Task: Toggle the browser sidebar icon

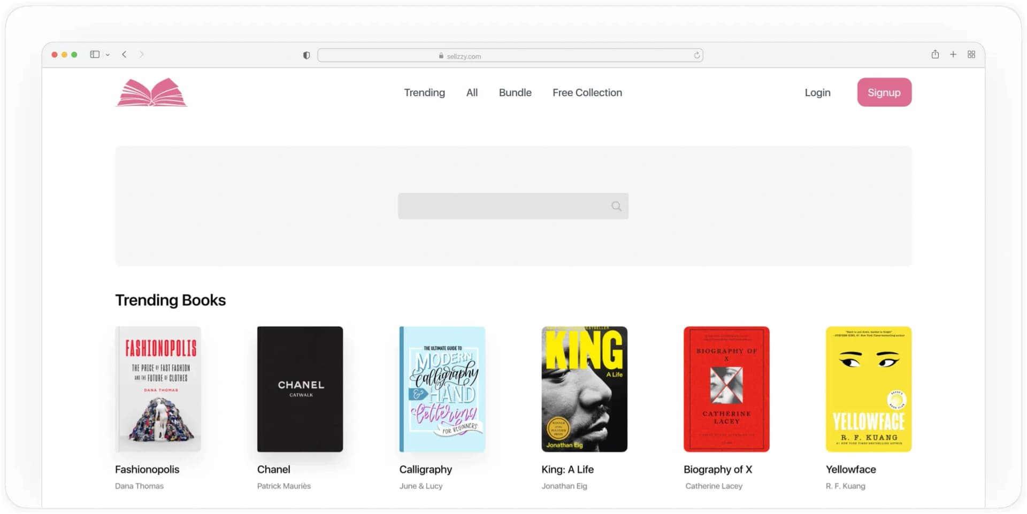Action: point(94,54)
